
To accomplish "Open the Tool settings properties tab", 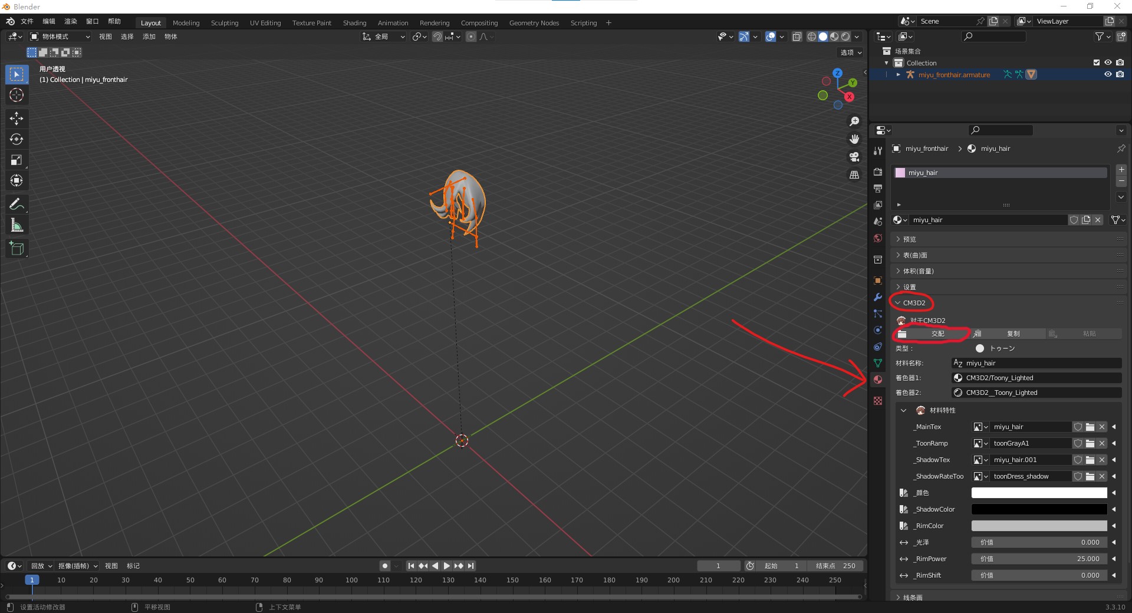I will pyautogui.click(x=878, y=151).
